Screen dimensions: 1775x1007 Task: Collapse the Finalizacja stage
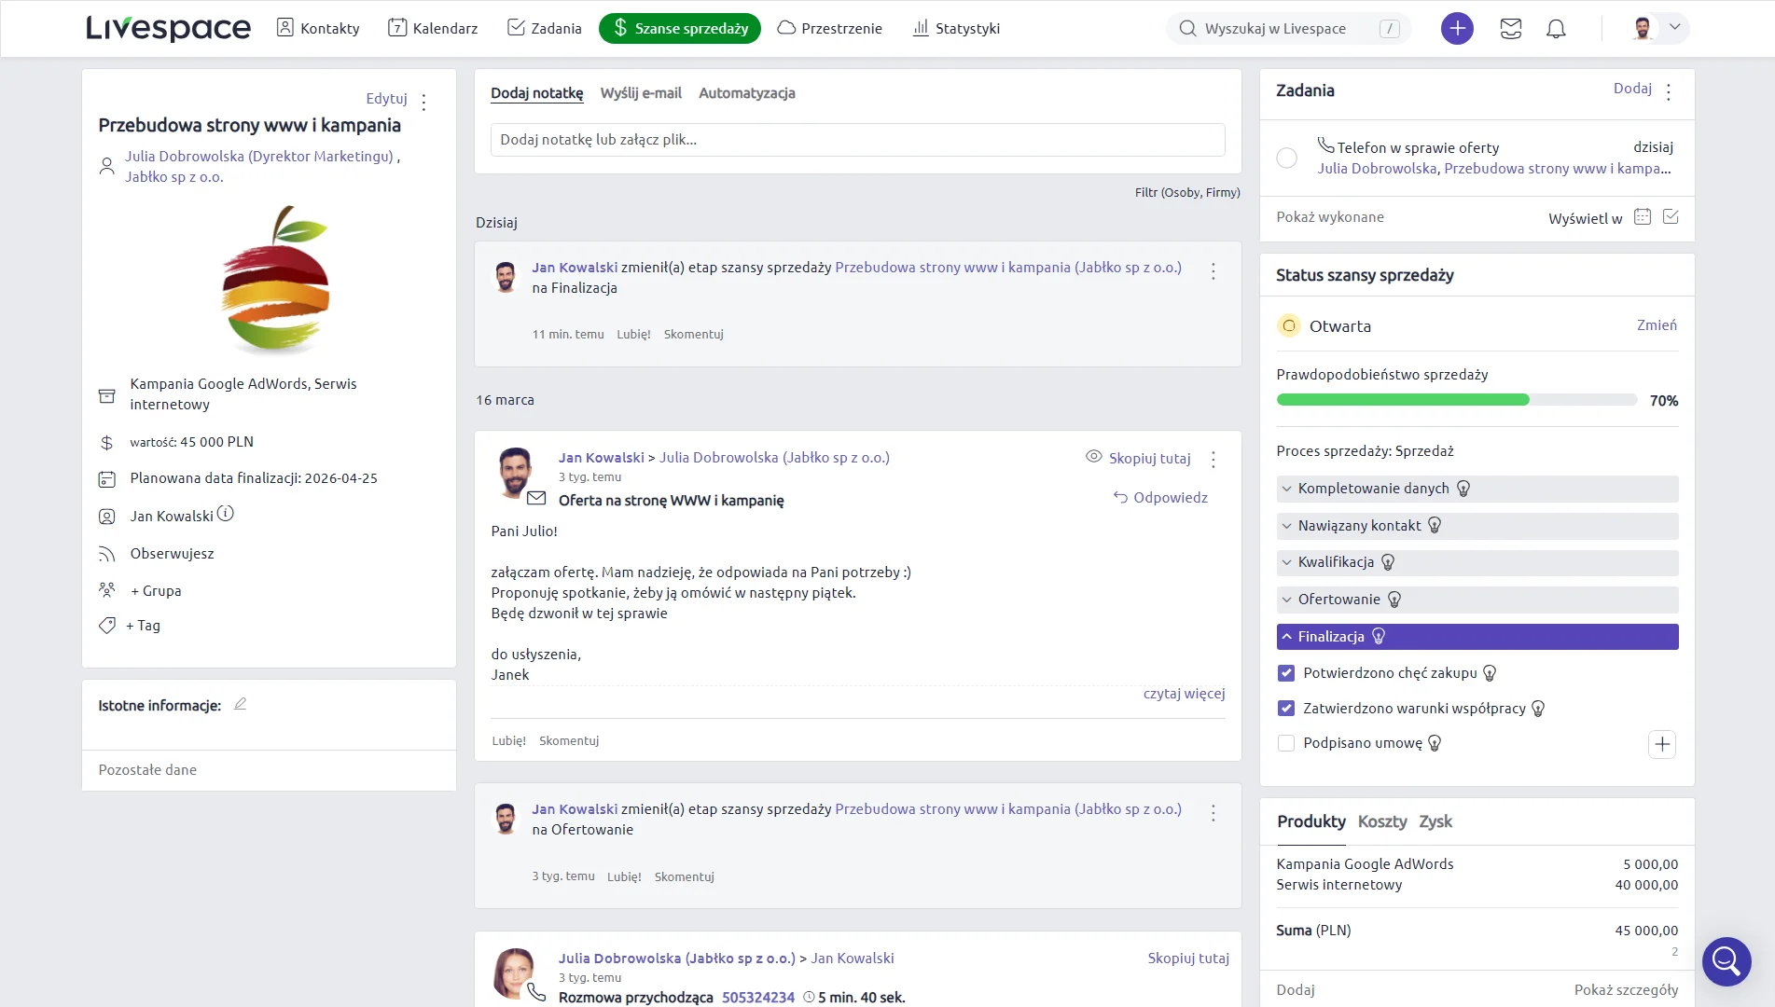coord(1287,637)
